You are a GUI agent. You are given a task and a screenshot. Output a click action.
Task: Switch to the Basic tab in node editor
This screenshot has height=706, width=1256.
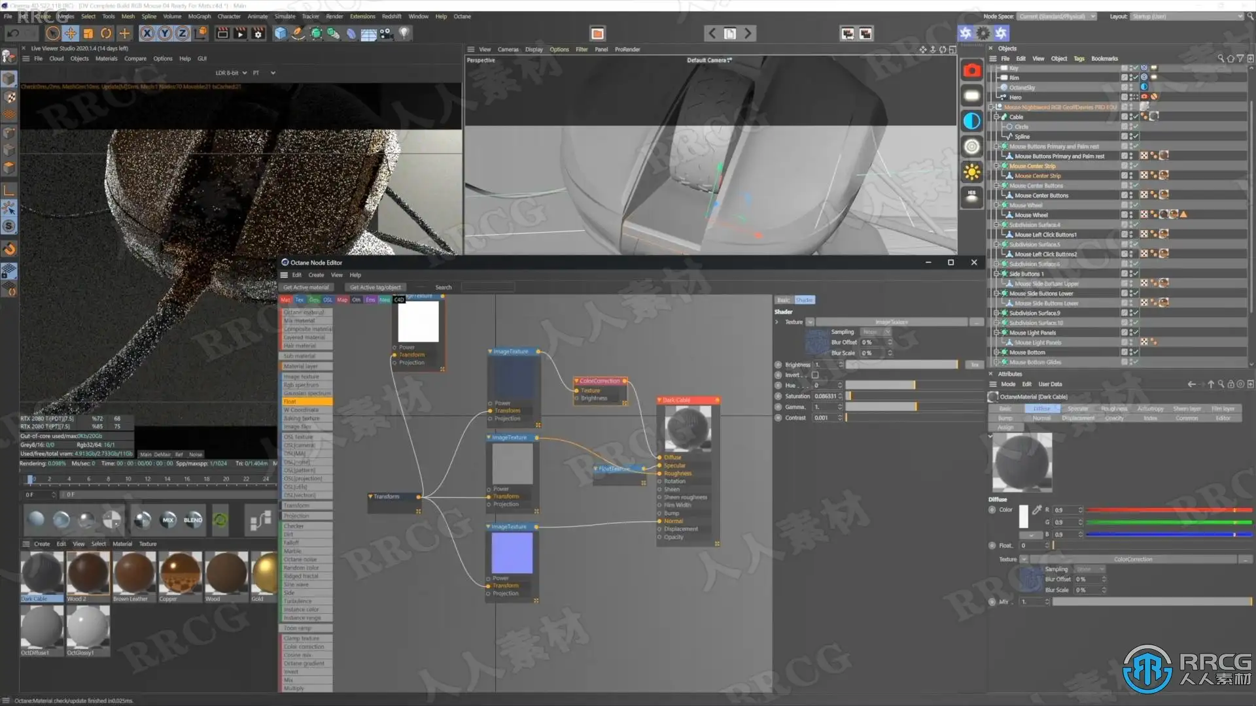pyautogui.click(x=783, y=300)
